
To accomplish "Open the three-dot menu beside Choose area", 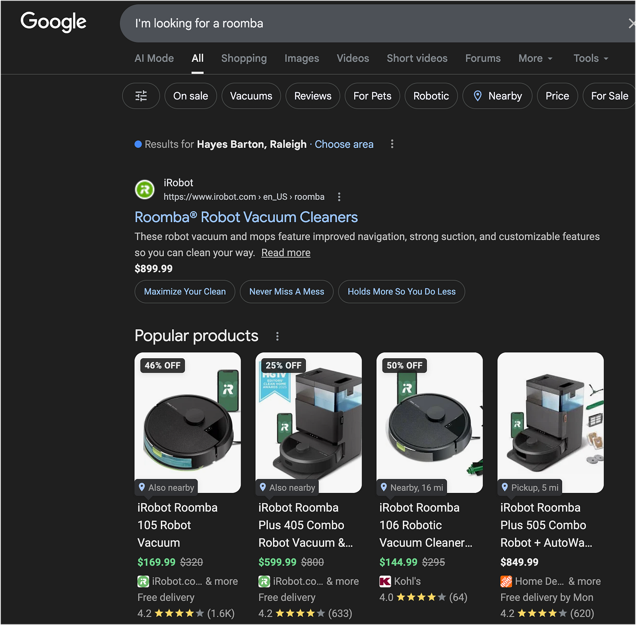I will point(392,144).
